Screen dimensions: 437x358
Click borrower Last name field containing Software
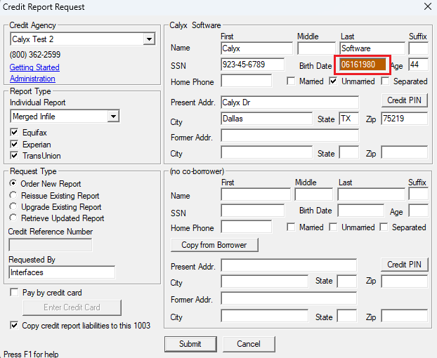pyautogui.click(x=372, y=48)
